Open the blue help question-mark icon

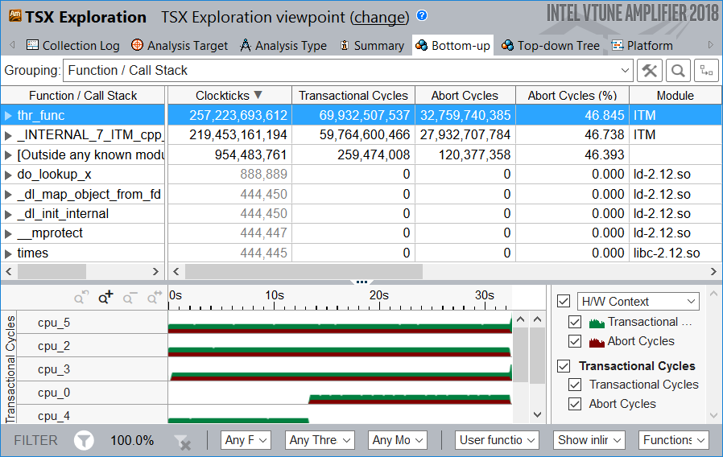pyautogui.click(x=421, y=15)
